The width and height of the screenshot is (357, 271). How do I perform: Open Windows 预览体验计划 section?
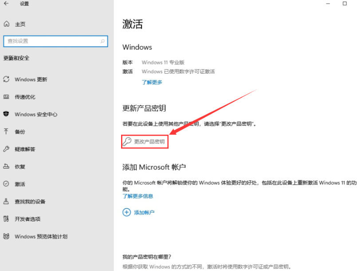coord(41,236)
